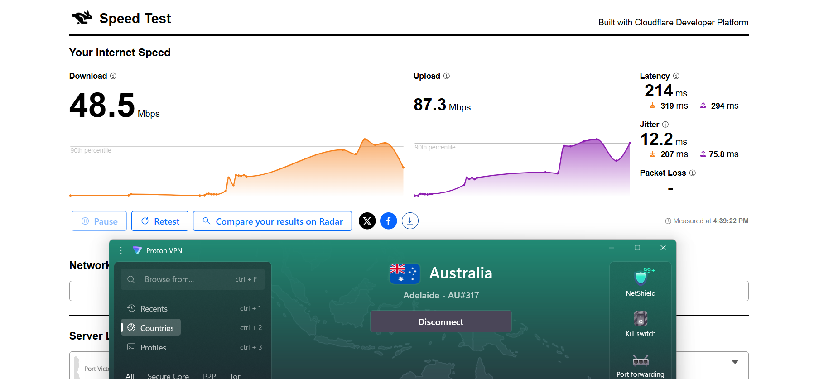Screen dimensions: 819x379
Task: Compare your results on Radar
Action: [272, 221]
